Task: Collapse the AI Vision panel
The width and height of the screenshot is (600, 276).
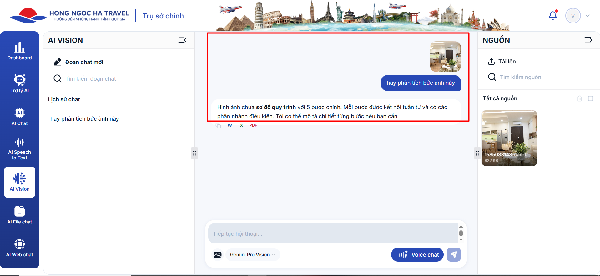Action: pyautogui.click(x=182, y=40)
